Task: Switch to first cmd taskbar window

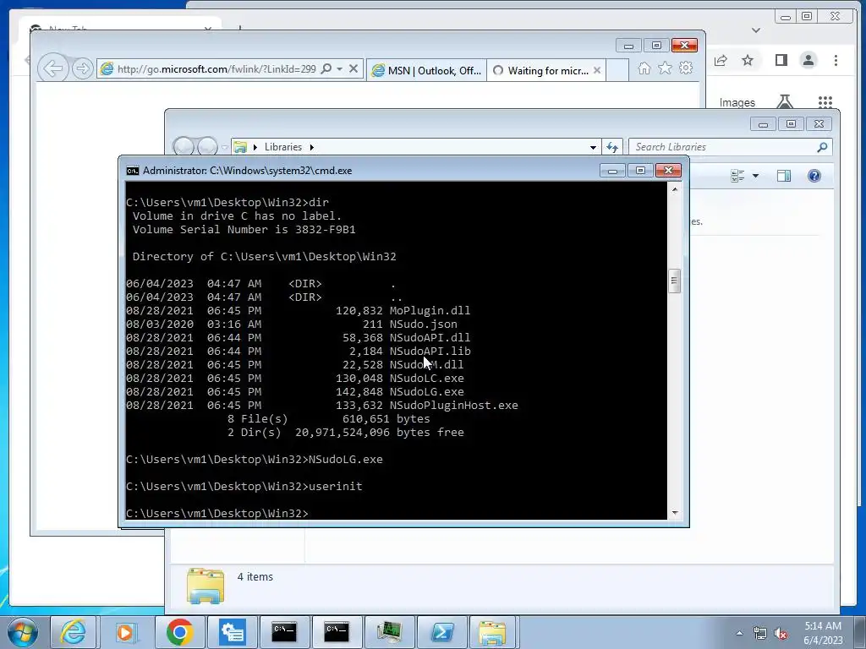Action: (x=284, y=632)
